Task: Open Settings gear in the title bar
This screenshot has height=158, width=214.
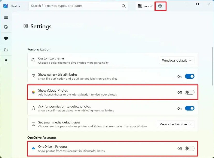Action: [x=160, y=6]
